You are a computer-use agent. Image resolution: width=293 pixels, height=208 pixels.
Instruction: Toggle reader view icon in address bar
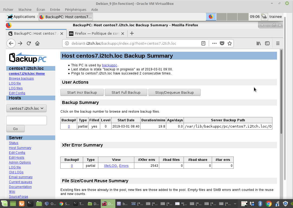[x=203, y=43]
